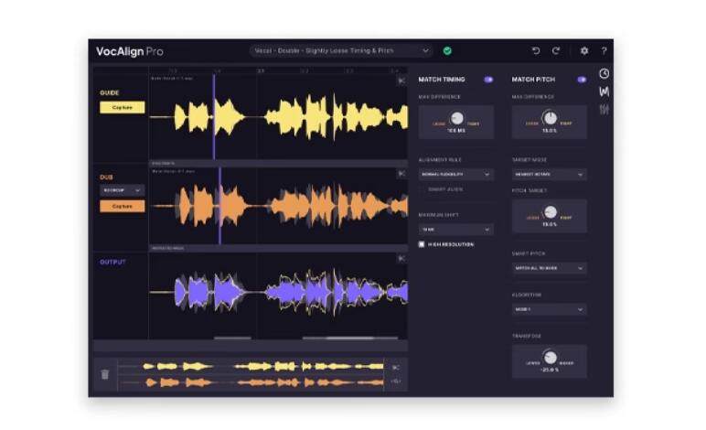Click the HIGH RESOLUTION label text
The width and height of the screenshot is (706, 430).
point(451,244)
